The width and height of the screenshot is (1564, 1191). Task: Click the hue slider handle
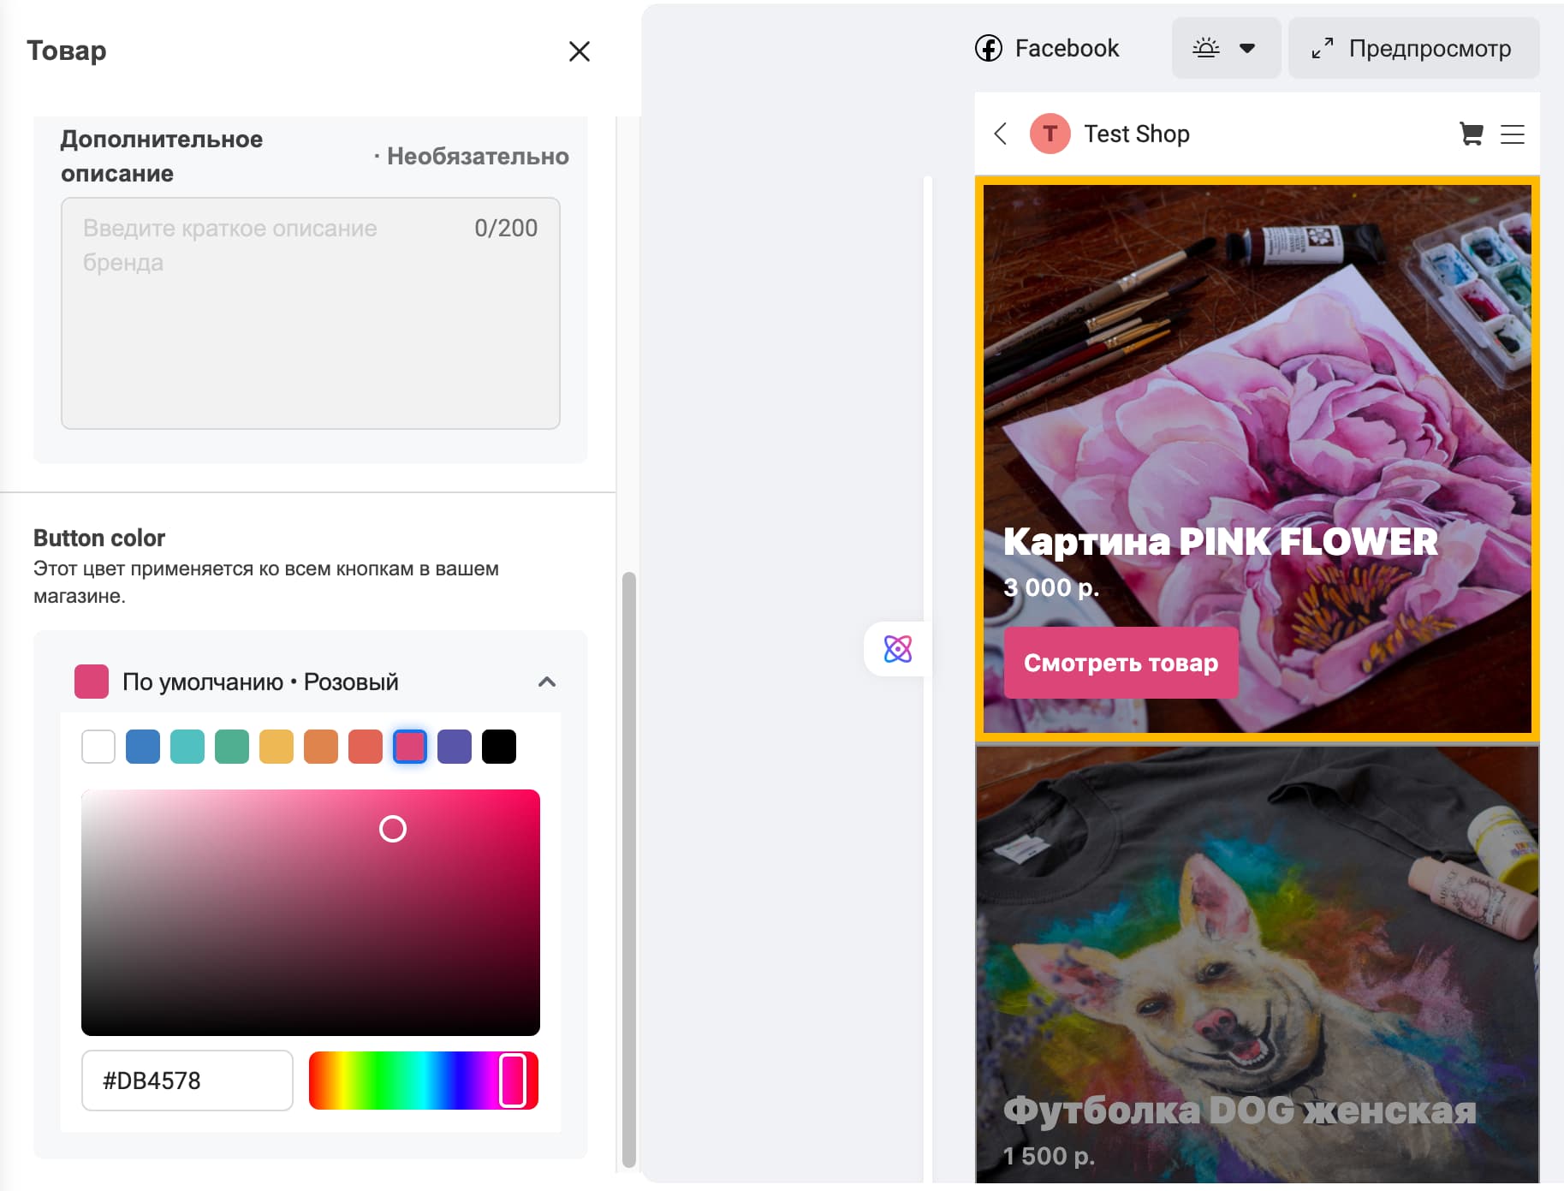(513, 1081)
